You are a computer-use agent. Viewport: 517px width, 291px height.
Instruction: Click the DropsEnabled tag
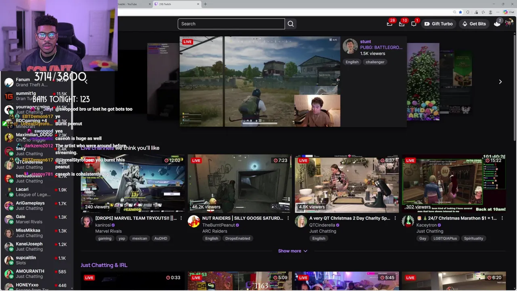237,238
